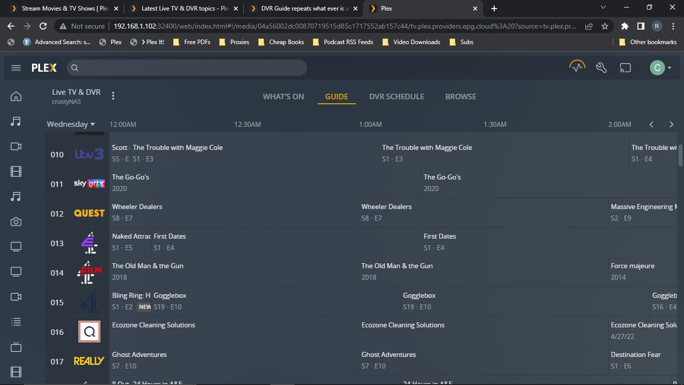
Task: Click the Cast to device icon
Action: (x=625, y=68)
